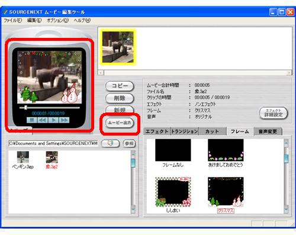Open the ヘルプ (Help) menu
The width and height of the screenshot is (296, 235).
82,20
